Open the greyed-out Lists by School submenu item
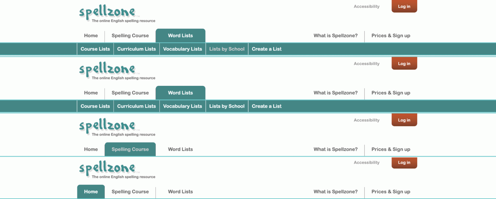Image resolution: width=496 pixels, height=199 pixels. (227, 49)
